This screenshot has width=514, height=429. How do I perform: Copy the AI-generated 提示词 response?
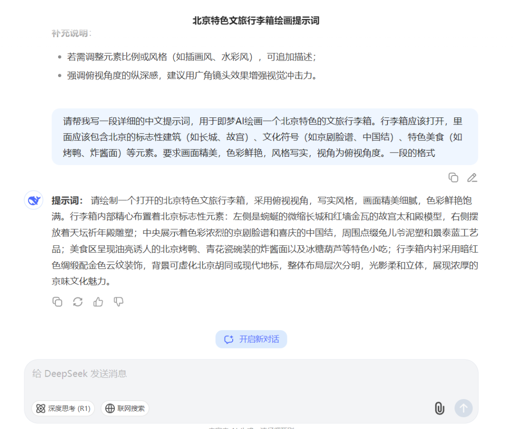(x=57, y=302)
